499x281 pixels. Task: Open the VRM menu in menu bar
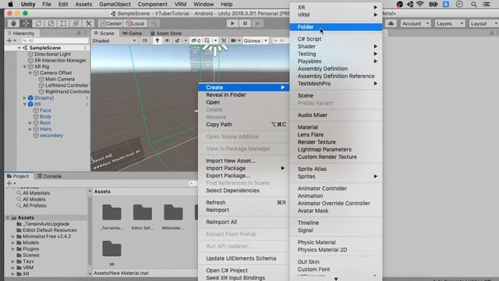tap(180, 4)
